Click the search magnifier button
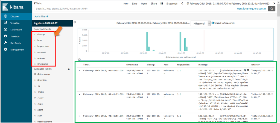 pos(272,8)
